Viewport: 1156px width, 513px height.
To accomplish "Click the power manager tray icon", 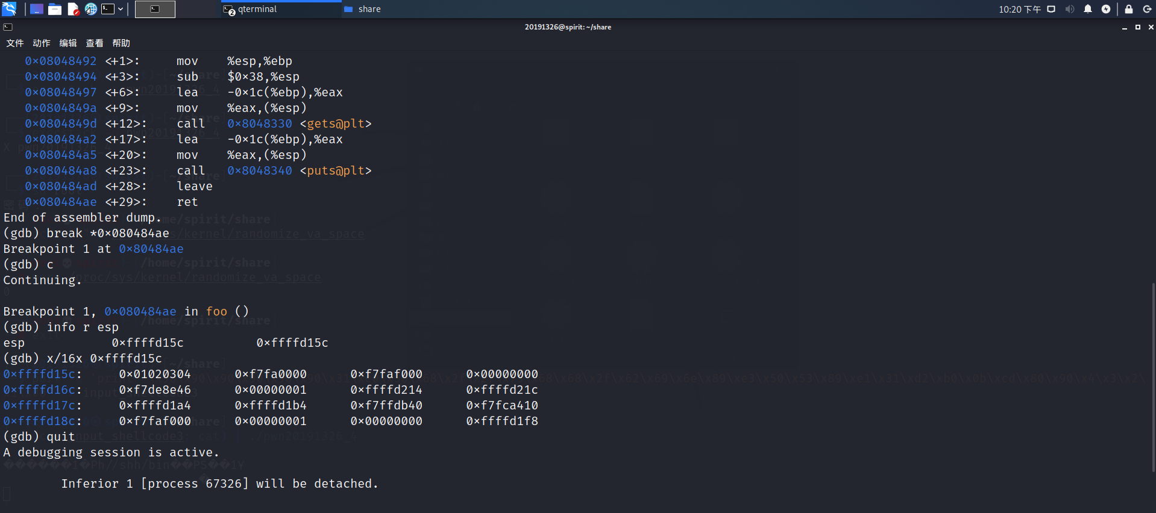I will pos(1106,9).
